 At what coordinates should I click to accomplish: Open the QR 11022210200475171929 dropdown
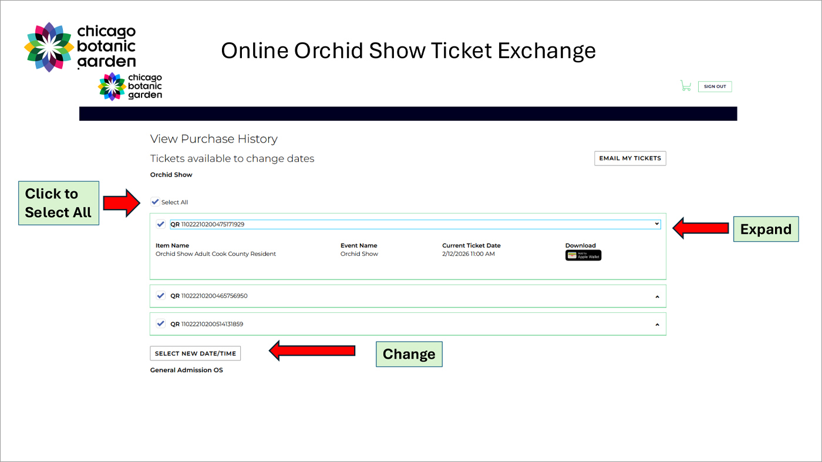coord(656,224)
